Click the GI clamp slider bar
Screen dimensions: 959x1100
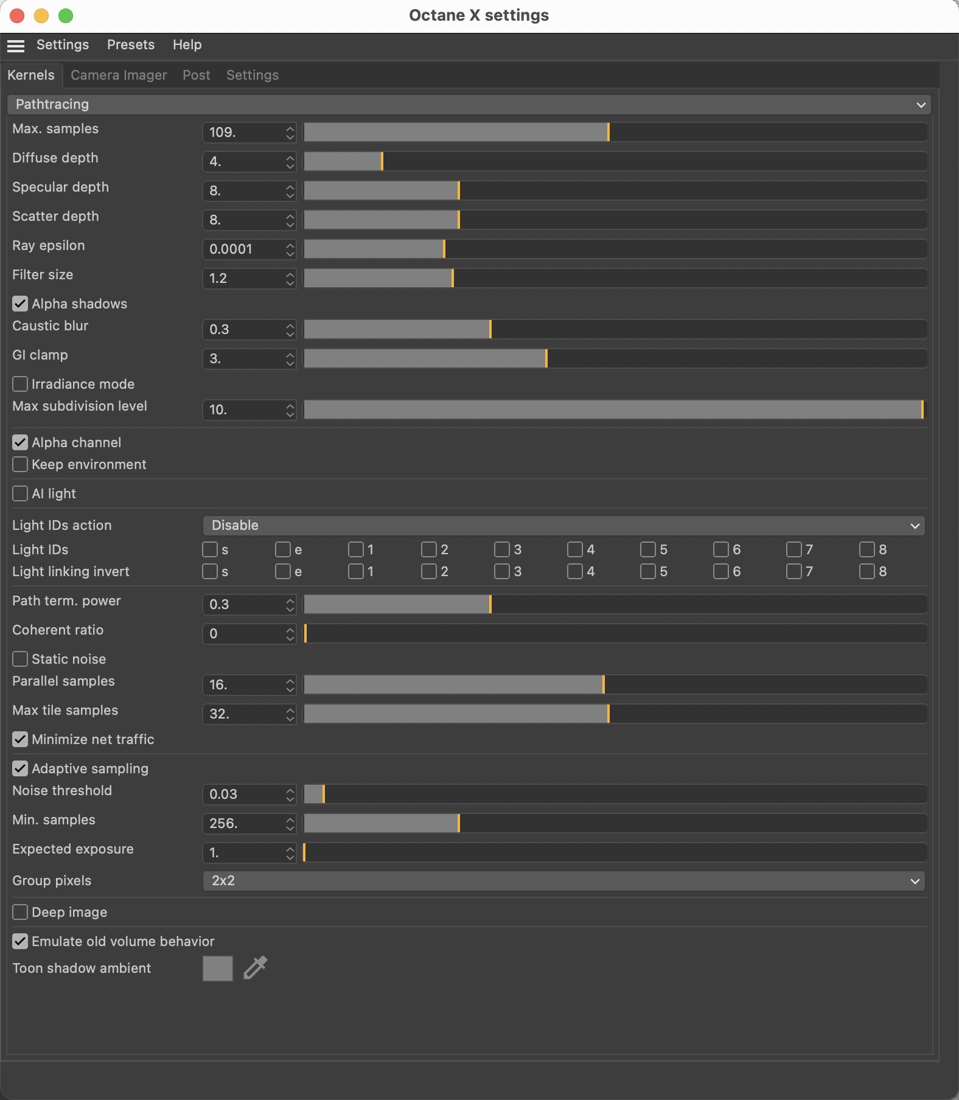[x=616, y=358]
